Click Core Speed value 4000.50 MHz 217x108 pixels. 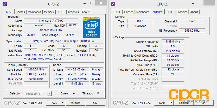36,70
